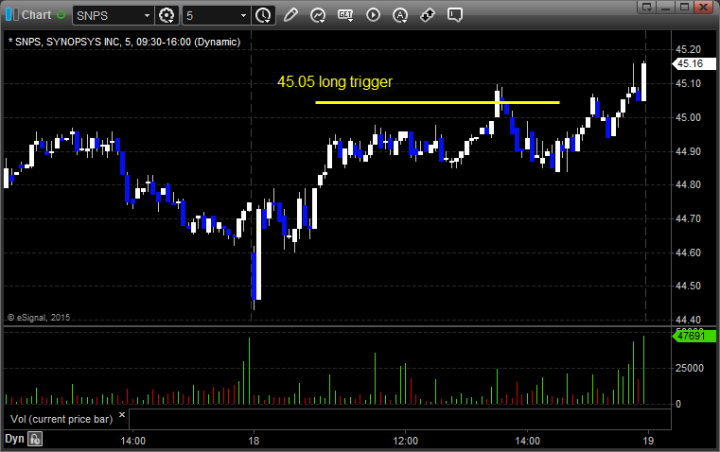The image size is (720, 452).
Task: Expand the SNPS symbol dropdown arrow
Action: click(x=147, y=15)
